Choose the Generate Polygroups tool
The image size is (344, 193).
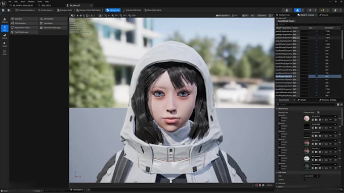click(53, 28)
